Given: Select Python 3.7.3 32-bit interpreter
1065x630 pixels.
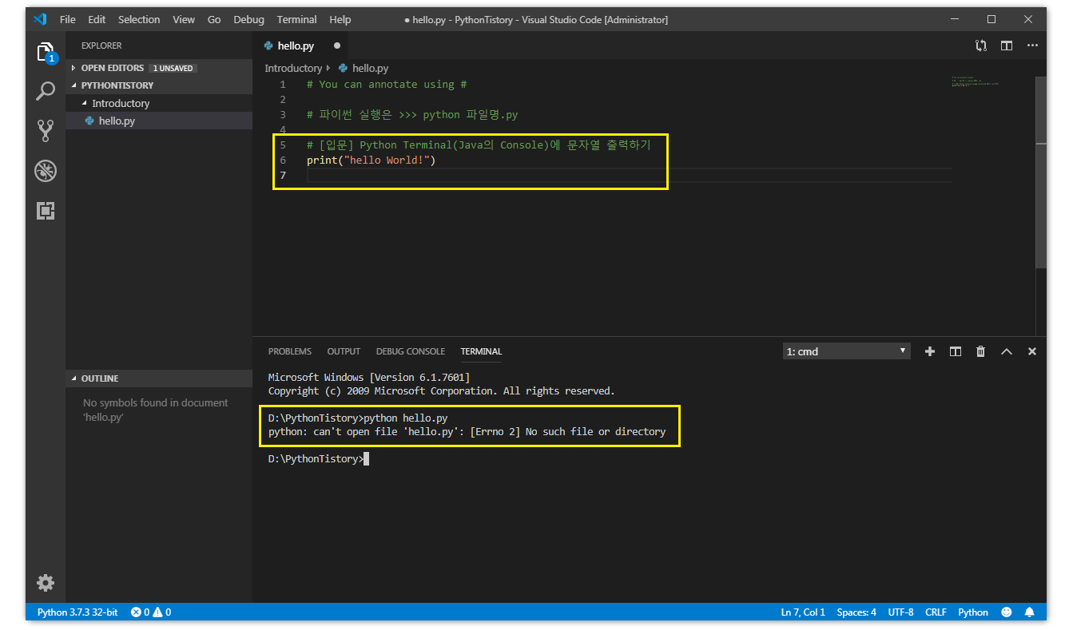Looking at the screenshot, I should tap(77, 612).
